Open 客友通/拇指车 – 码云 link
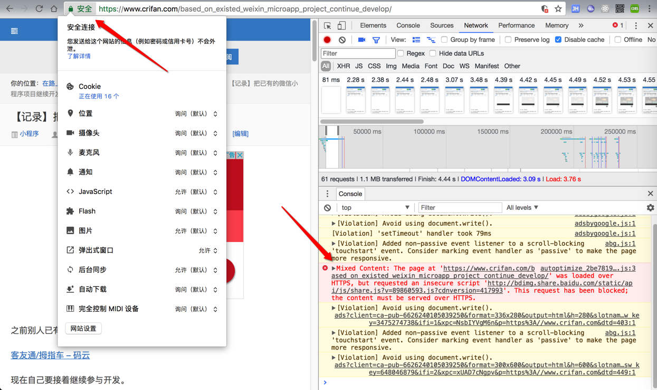This screenshot has height=390, width=657. [x=50, y=355]
